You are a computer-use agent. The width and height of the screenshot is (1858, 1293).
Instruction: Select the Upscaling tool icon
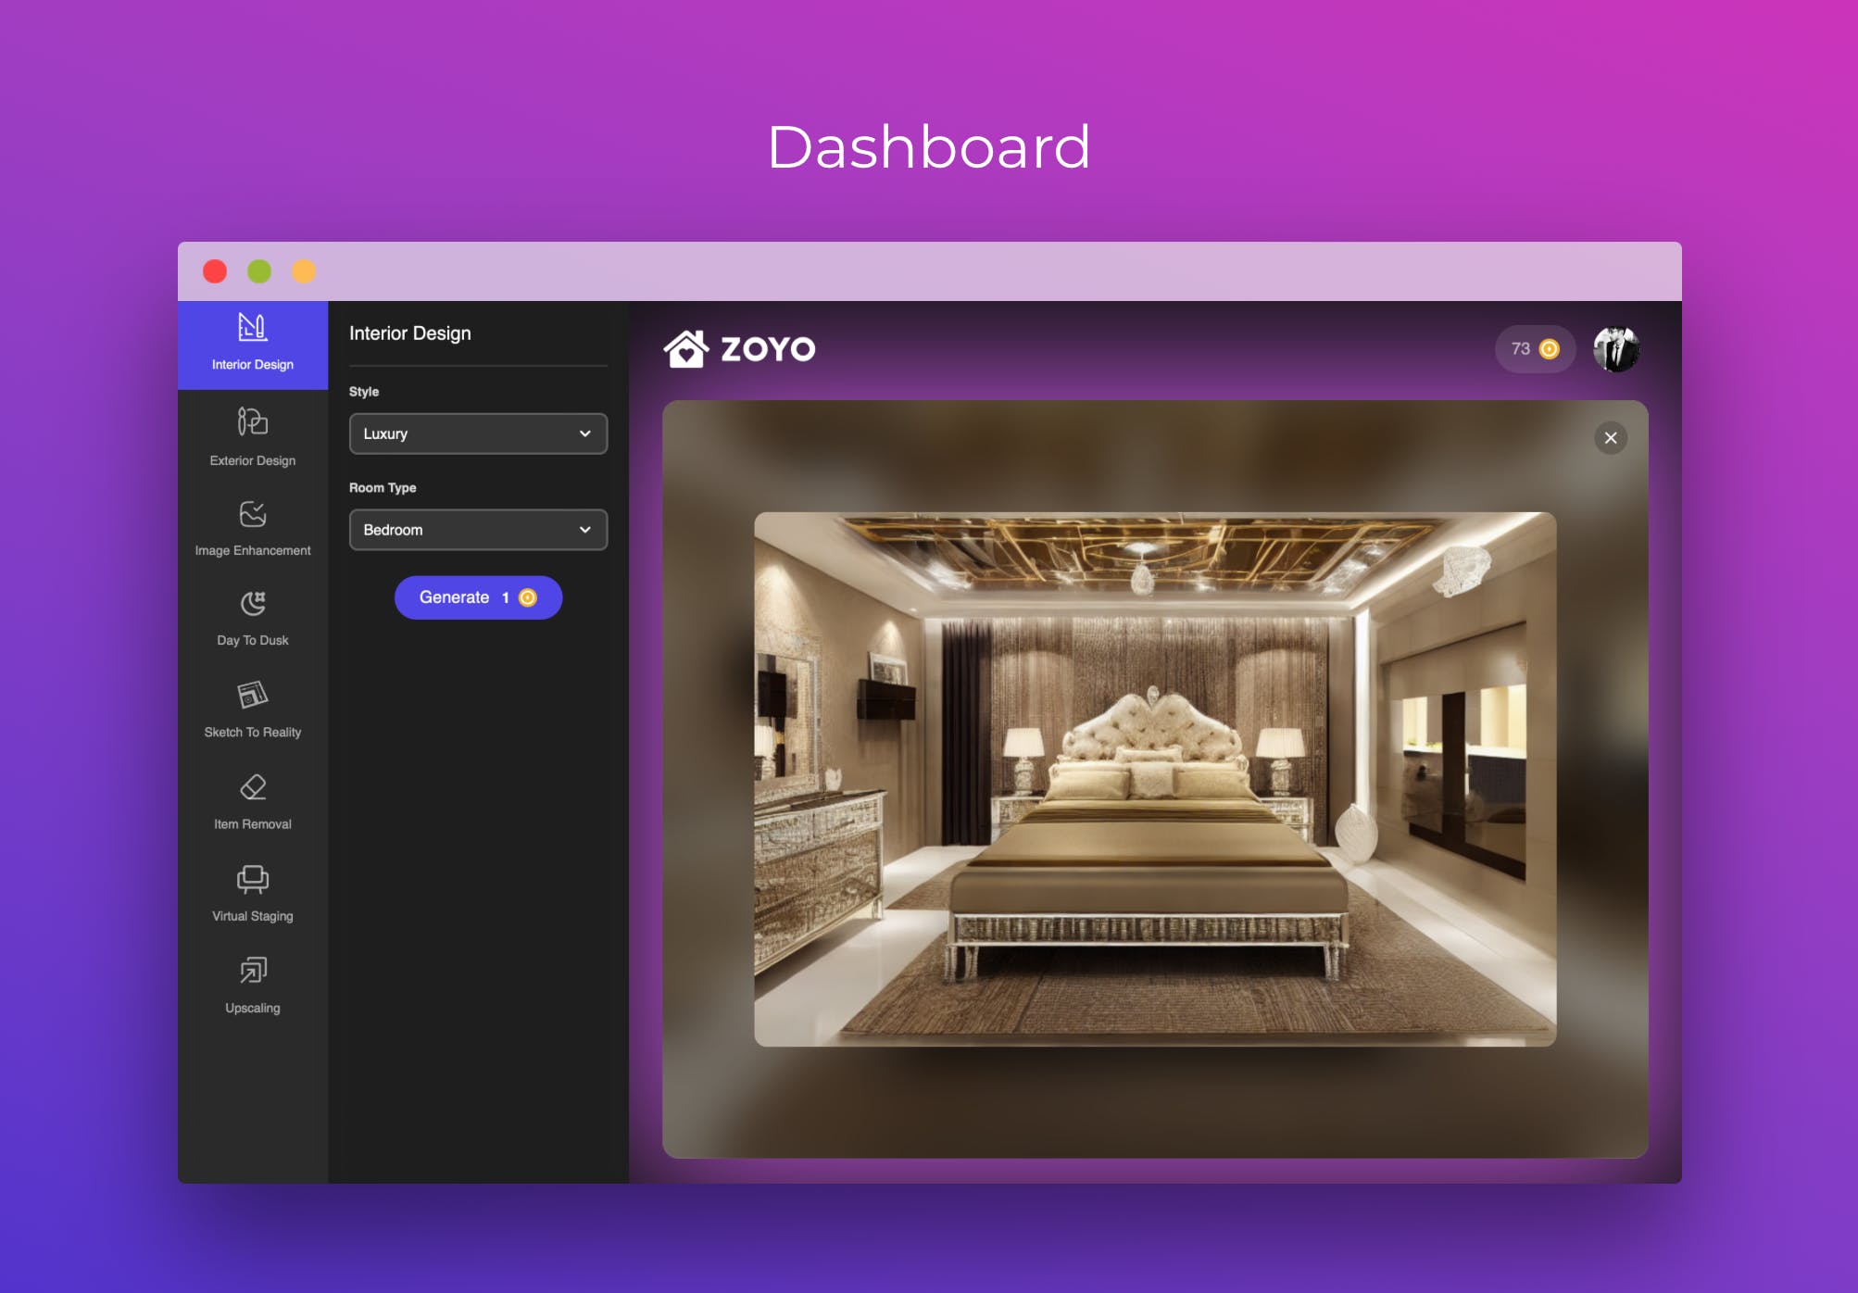click(252, 970)
